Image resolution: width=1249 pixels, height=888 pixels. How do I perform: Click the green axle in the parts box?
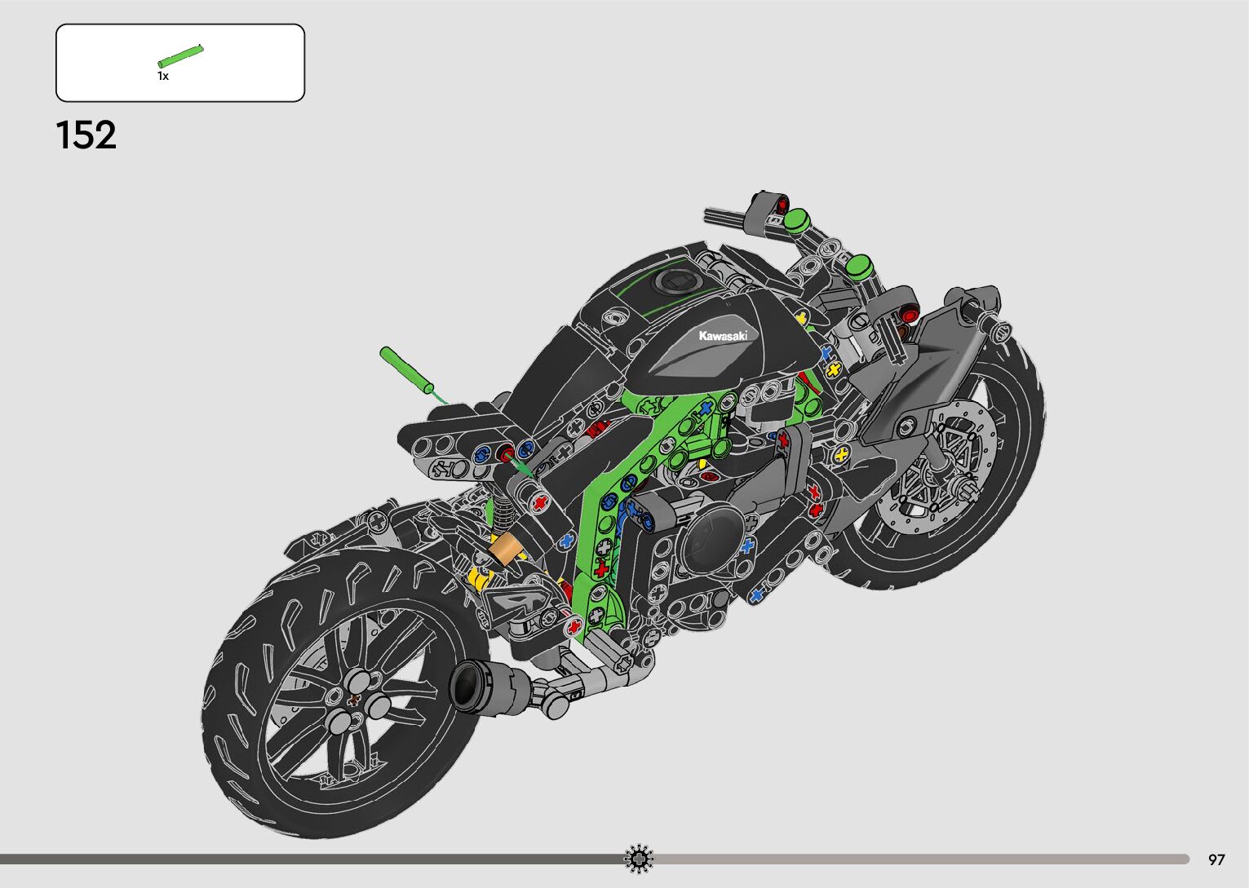180,55
